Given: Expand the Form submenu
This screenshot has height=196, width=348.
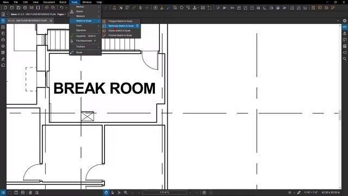Looking at the screenshot, I should coord(85,26).
